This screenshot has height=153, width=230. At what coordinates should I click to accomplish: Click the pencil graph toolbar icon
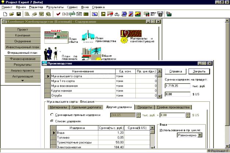point(131,14)
